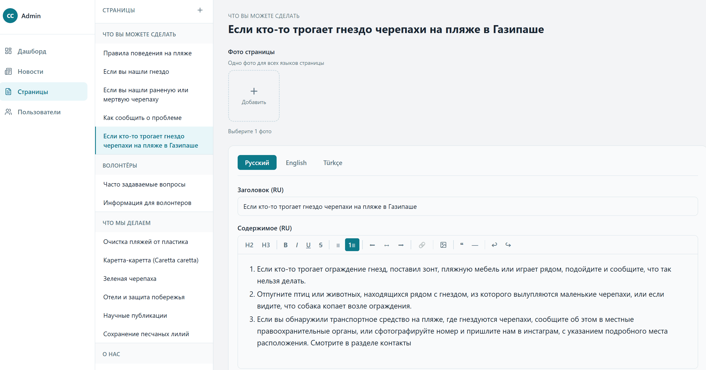
Task: Apply H2 heading format
Action: coord(249,245)
